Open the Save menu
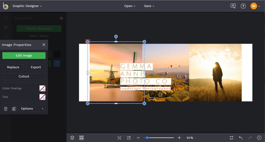The width and height of the screenshot is (265, 142). (x=149, y=6)
